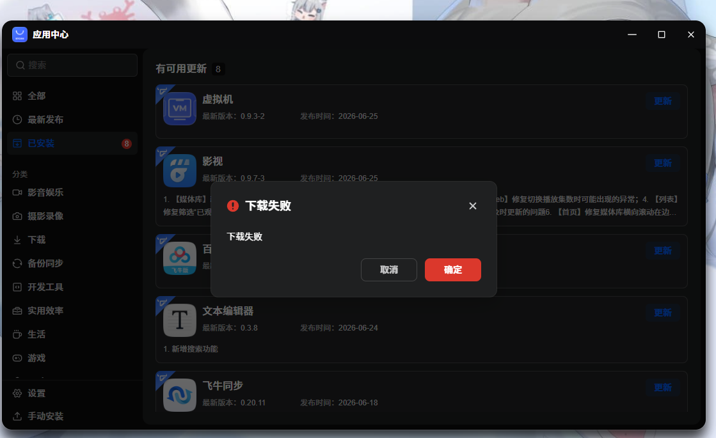The height and width of the screenshot is (438, 716).
Task: Open the 虚拟机 VM app icon
Action: pyautogui.click(x=179, y=109)
